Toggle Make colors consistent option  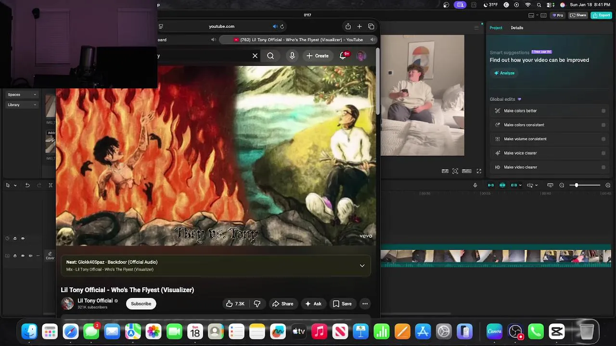tap(603, 125)
